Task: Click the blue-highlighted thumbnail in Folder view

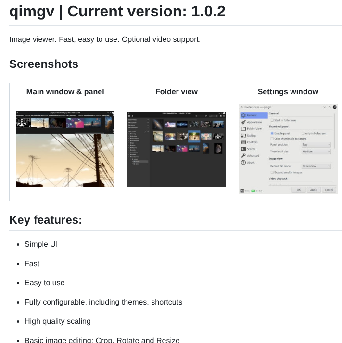Action: [x=194, y=137]
